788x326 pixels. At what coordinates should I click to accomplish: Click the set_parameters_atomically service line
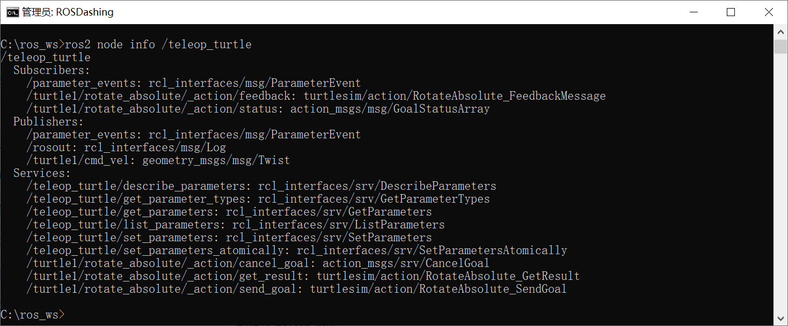click(297, 250)
